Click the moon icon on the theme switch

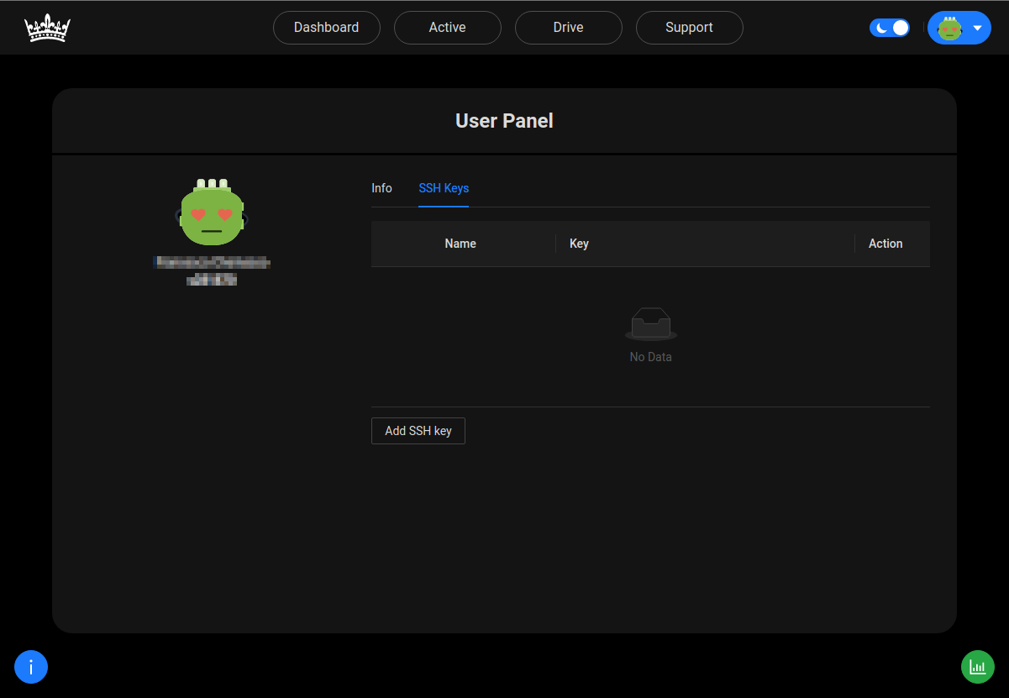point(882,27)
